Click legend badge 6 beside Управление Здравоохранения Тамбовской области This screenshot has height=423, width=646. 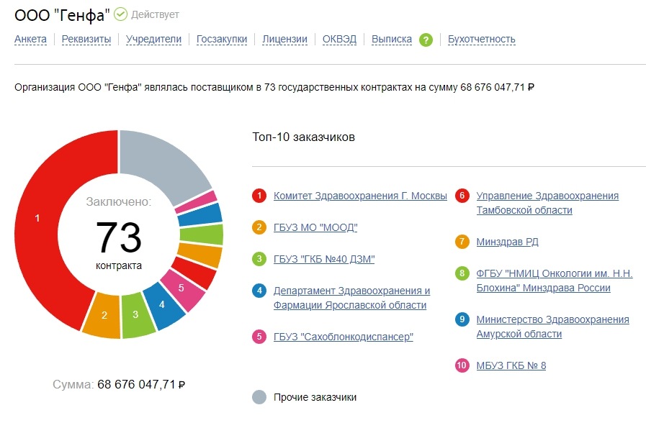462,196
